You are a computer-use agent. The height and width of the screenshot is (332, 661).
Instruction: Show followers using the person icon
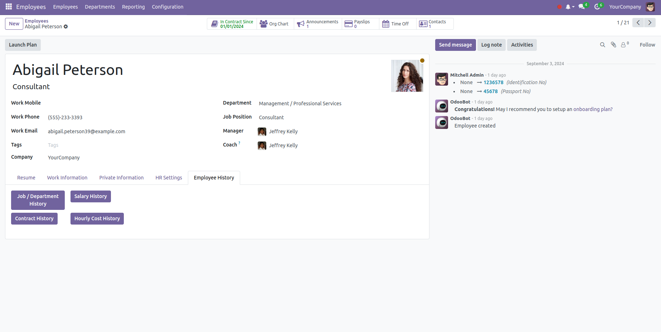624,45
